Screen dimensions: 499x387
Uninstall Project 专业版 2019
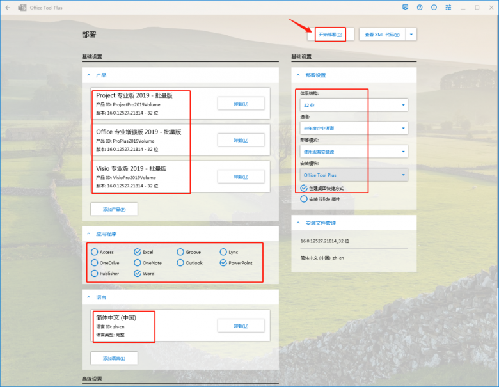pos(241,104)
